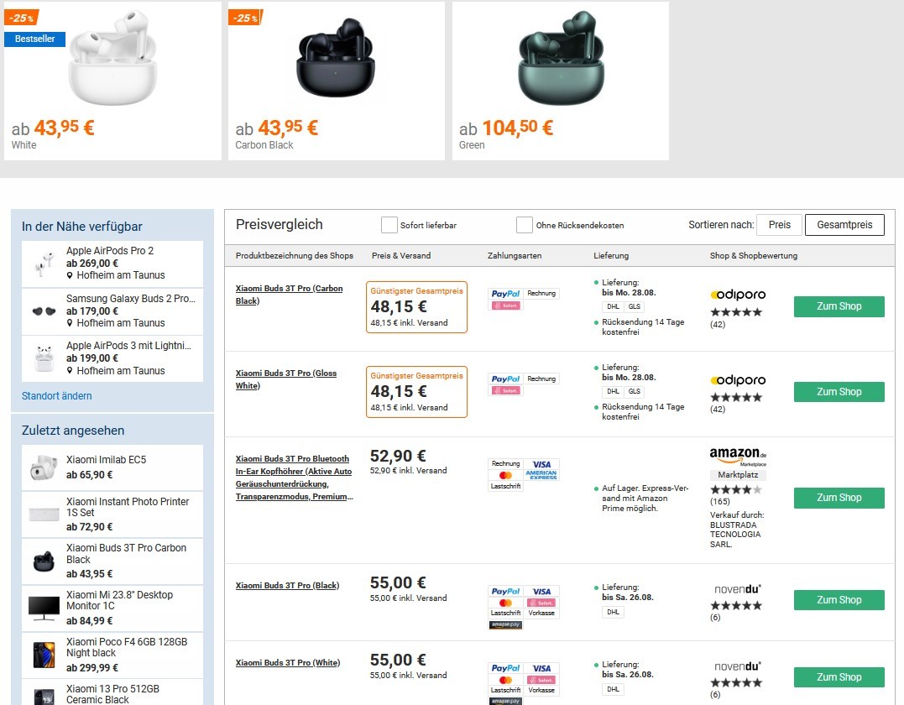
Task: Open the Xiaomi Buds 3T Pro (Black) offer link
Action: (287, 585)
